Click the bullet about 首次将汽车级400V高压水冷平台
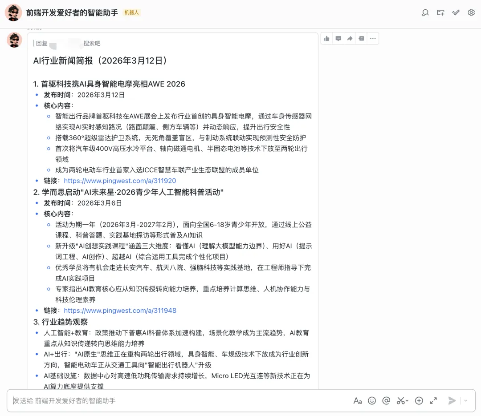Viewport: 481px width, 416px height. (x=181, y=154)
